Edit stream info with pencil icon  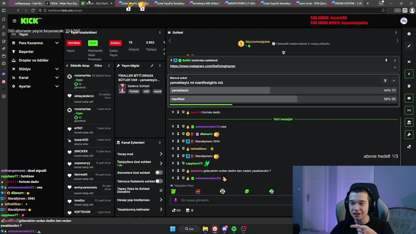(152, 66)
